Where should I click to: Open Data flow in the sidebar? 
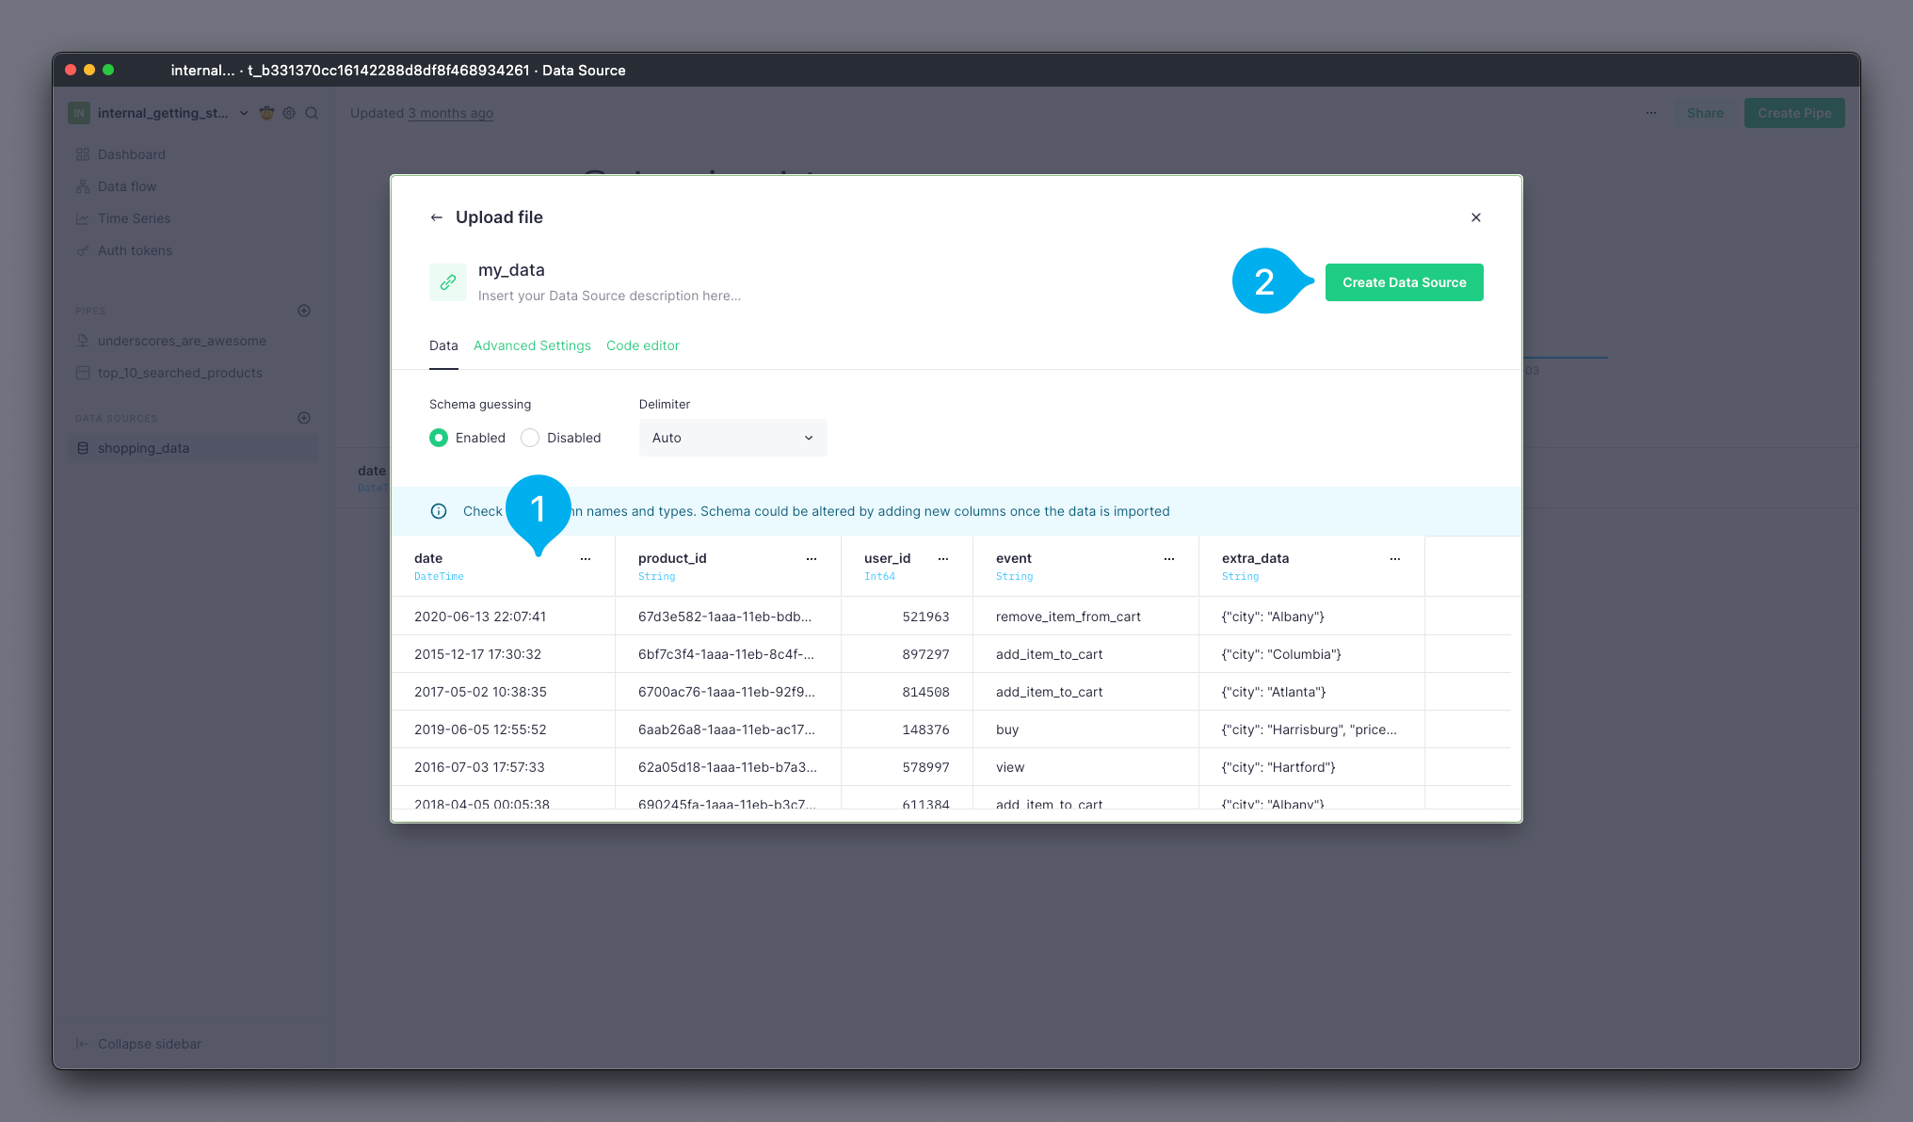click(x=126, y=186)
